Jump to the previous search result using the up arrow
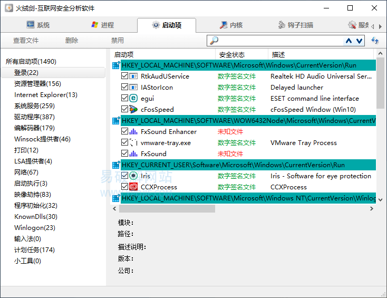 click(x=349, y=41)
